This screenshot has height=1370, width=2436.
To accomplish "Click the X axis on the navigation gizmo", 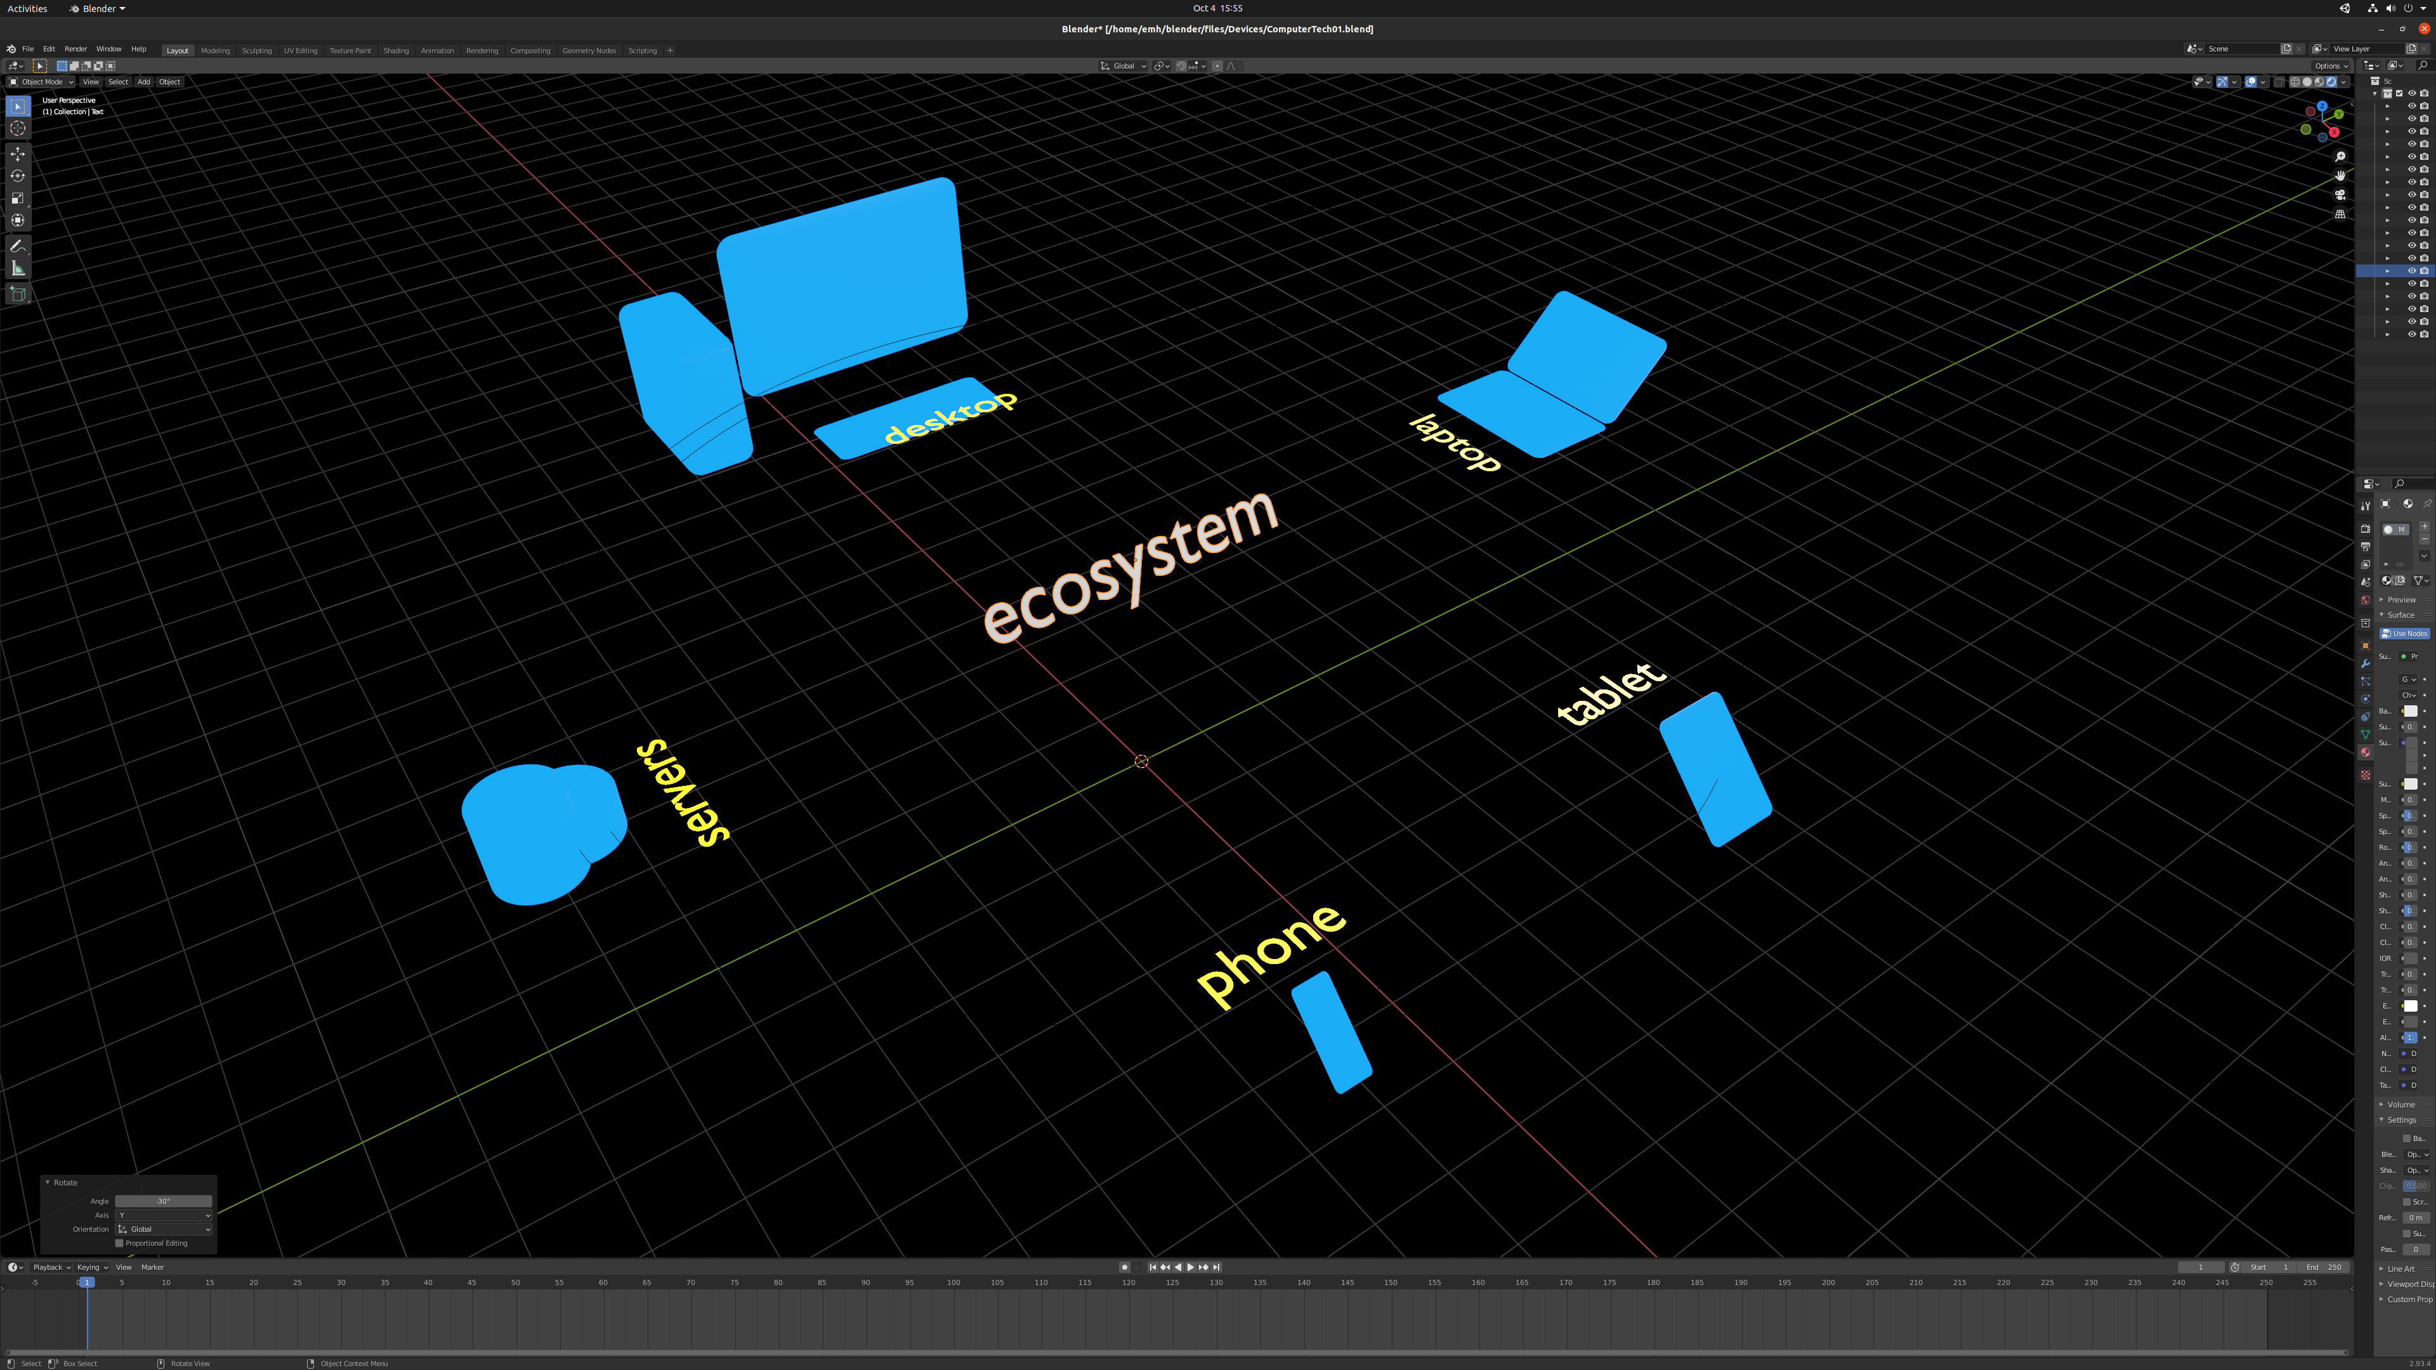I will tap(2334, 131).
